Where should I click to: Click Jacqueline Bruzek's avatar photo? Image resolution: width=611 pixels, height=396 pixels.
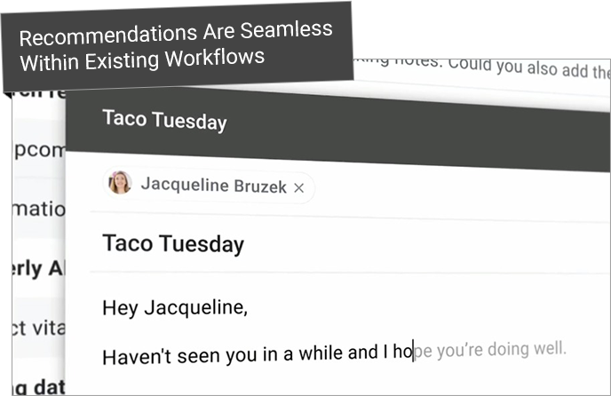point(120,182)
